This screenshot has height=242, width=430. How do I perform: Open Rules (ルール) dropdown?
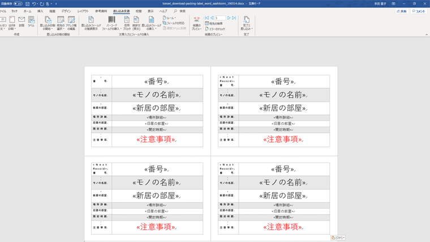(x=169, y=18)
